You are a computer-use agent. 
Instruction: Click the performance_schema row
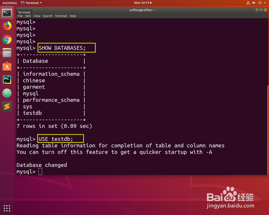click(x=51, y=100)
